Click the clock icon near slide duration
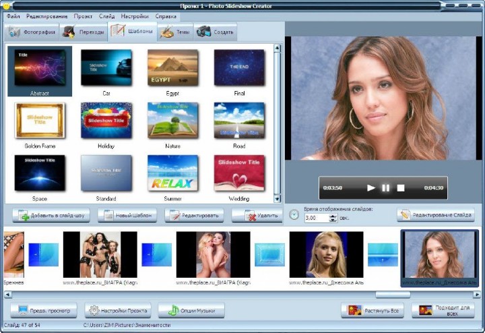This screenshot has width=485, height=333. (294, 215)
